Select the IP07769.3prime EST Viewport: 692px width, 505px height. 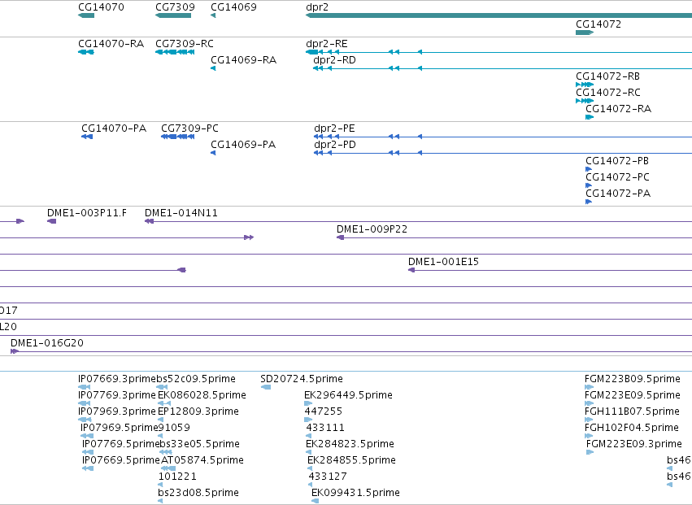[x=84, y=403]
